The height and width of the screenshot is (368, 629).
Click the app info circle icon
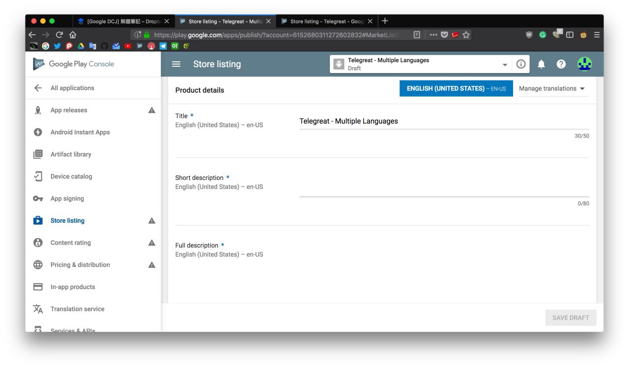tap(521, 64)
